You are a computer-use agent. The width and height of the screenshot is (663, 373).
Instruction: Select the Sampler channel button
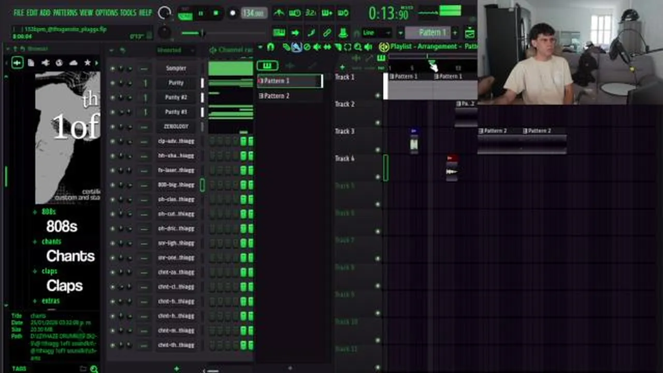(x=176, y=68)
